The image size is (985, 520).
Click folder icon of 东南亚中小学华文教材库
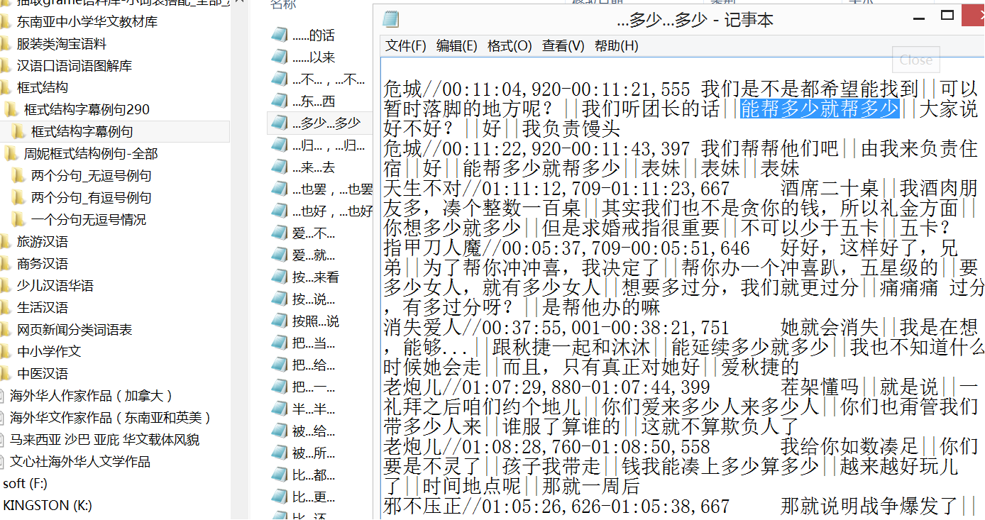coord(6,22)
